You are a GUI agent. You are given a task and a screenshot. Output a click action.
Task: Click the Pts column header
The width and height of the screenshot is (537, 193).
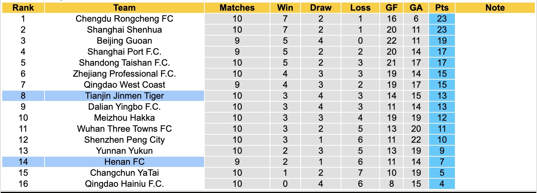tap(442, 8)
